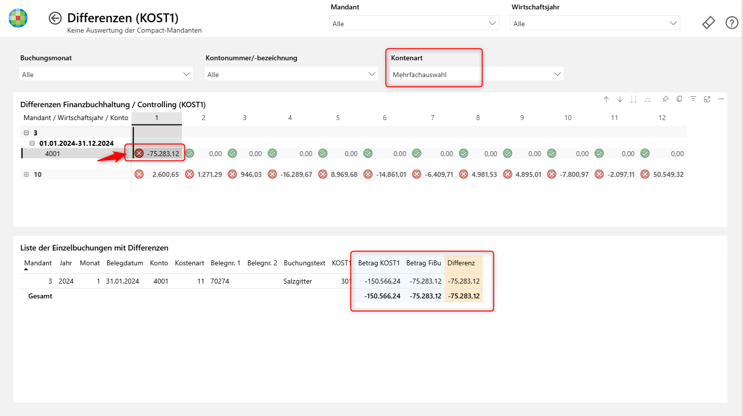Image resolution: width=743 pixels, height=416 pixels.
Task: Clear filters with the eraser icon
Action: (x=708, y=23)
